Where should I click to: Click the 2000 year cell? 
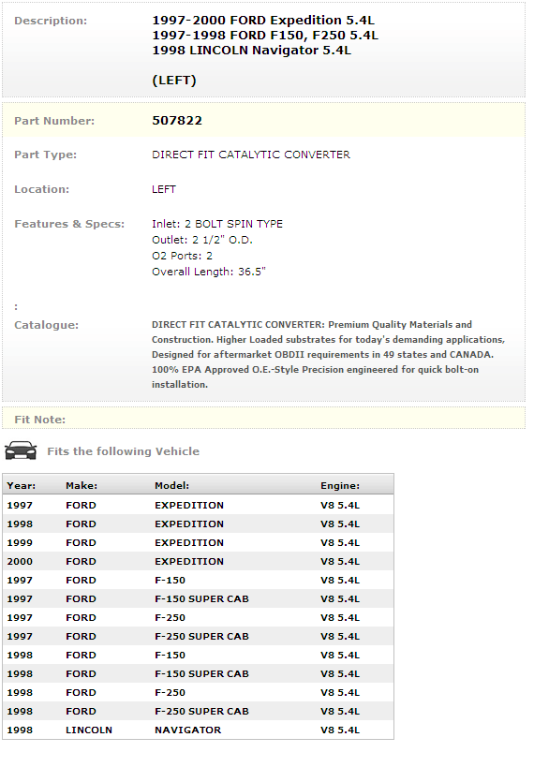coord(20,561)
